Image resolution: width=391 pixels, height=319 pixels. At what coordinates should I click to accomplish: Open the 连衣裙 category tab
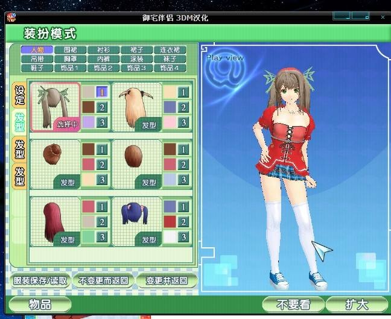[170, 50]
